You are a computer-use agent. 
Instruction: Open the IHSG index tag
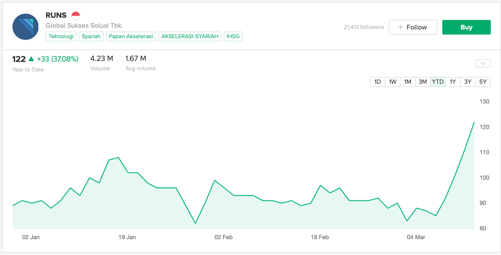point(233,36)
